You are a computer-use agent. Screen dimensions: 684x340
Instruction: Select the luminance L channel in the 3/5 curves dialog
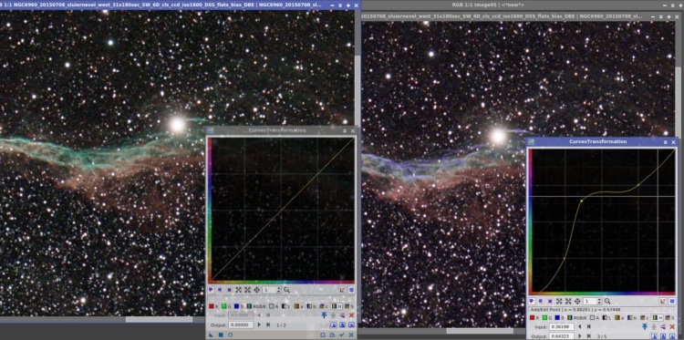click(x=606, y=318)
